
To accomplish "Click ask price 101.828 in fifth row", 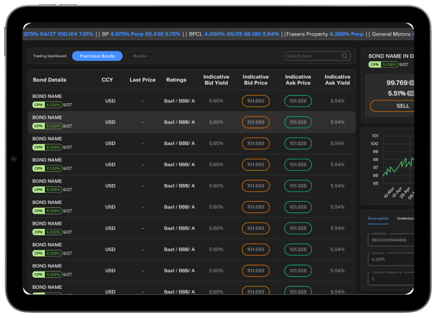I will pos(298,186).
